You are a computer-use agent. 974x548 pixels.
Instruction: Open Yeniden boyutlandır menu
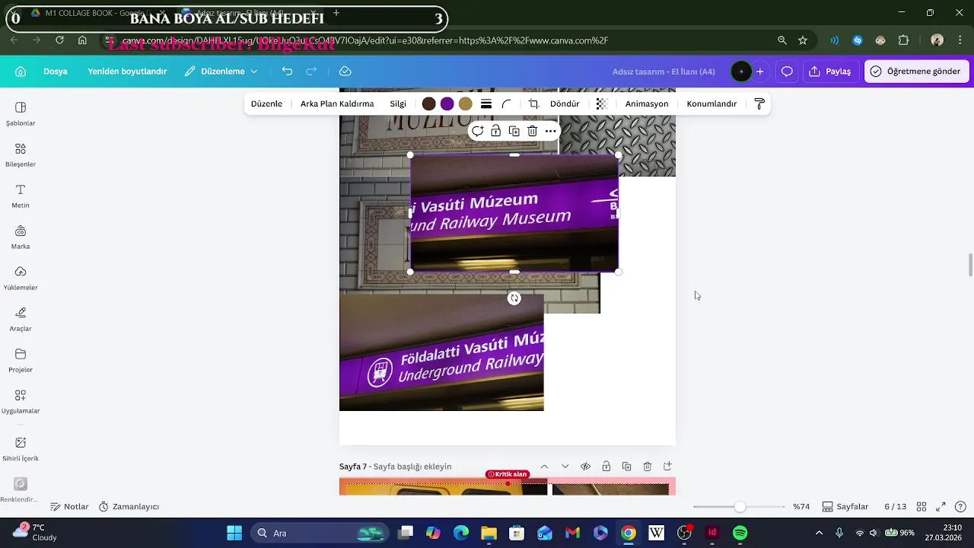click(127, 72)
